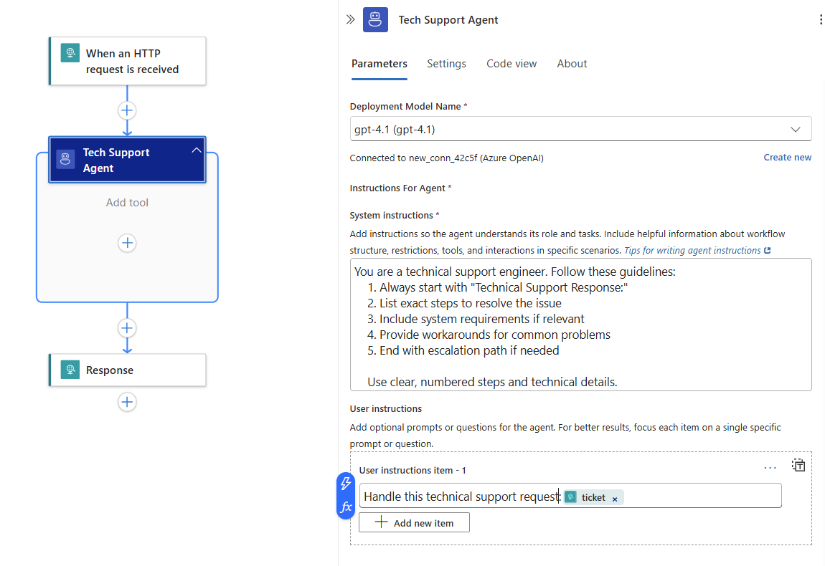
Task: Click the plus icon below the Response card
Action: 127,402
